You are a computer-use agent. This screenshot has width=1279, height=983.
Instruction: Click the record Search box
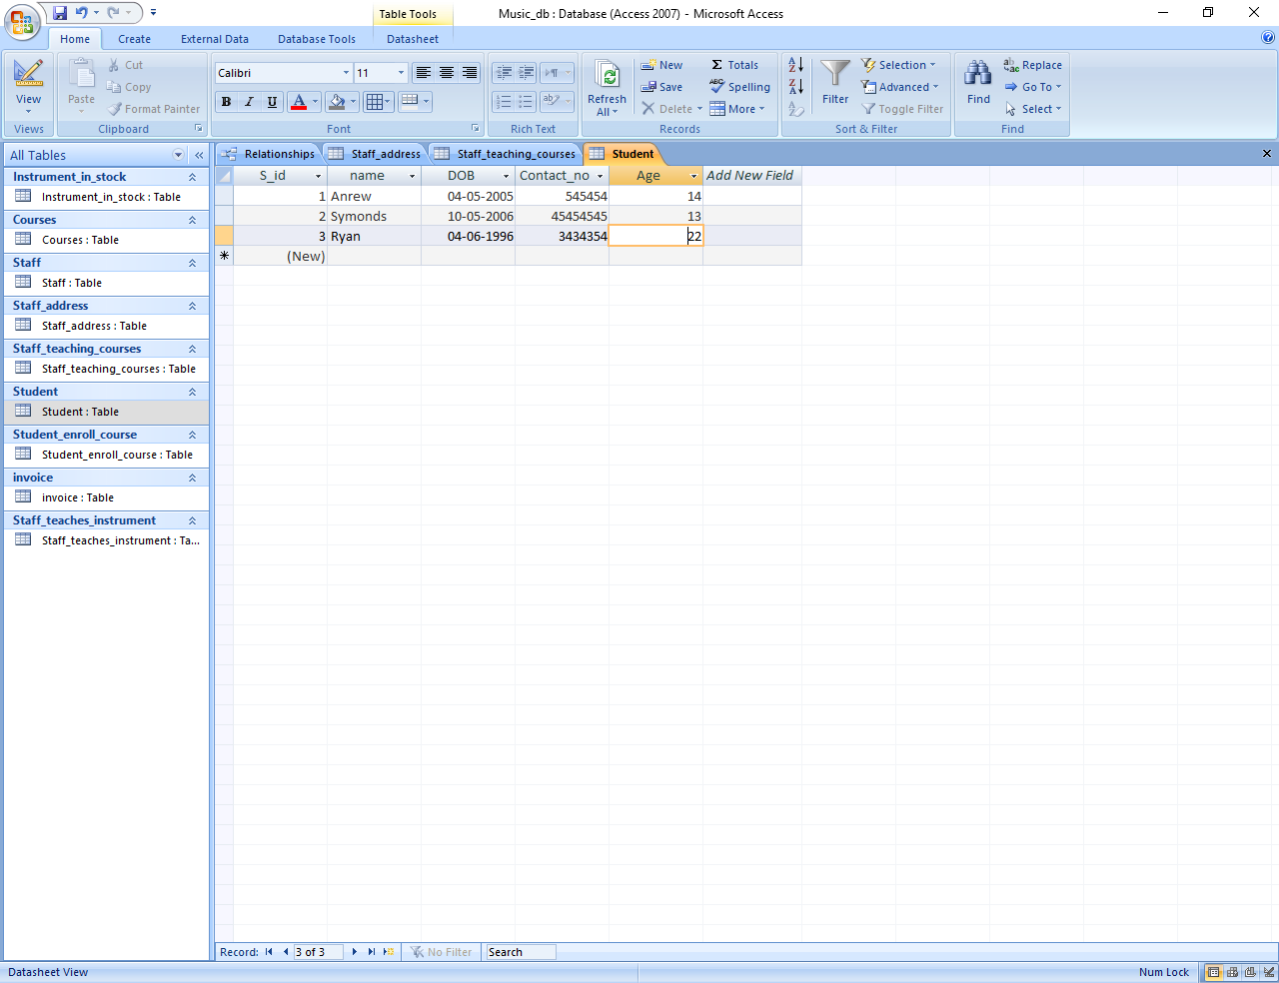(519, 952)
